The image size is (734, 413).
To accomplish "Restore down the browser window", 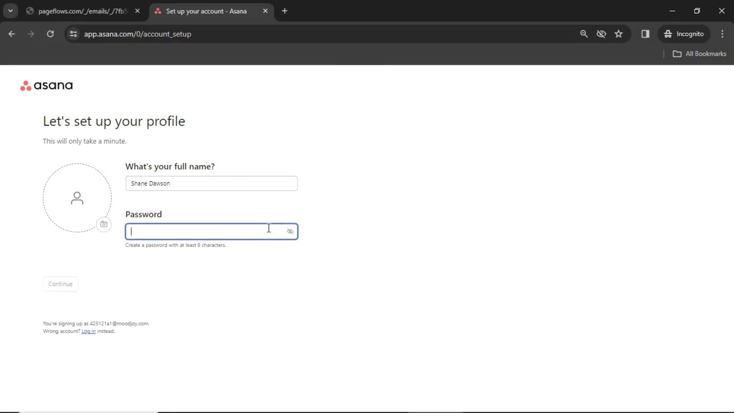I will (x=697, y=11).
